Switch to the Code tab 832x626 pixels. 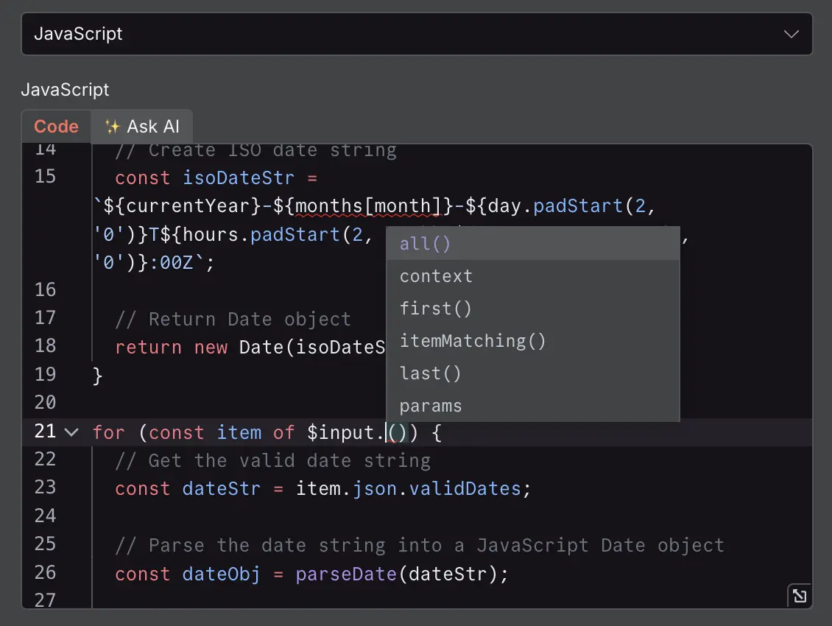(56, 127)
